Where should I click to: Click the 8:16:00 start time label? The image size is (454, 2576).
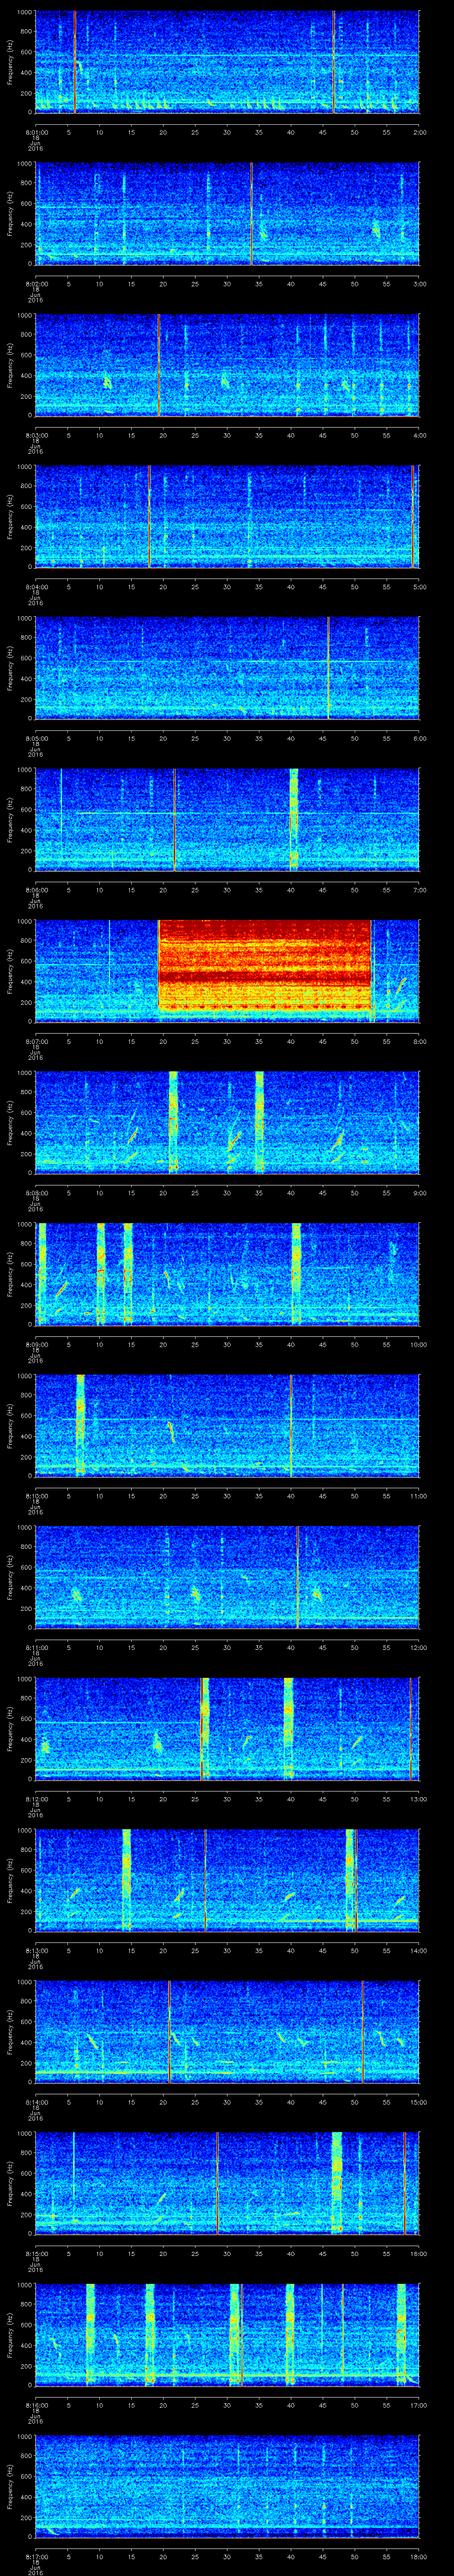click(37, 2405)
